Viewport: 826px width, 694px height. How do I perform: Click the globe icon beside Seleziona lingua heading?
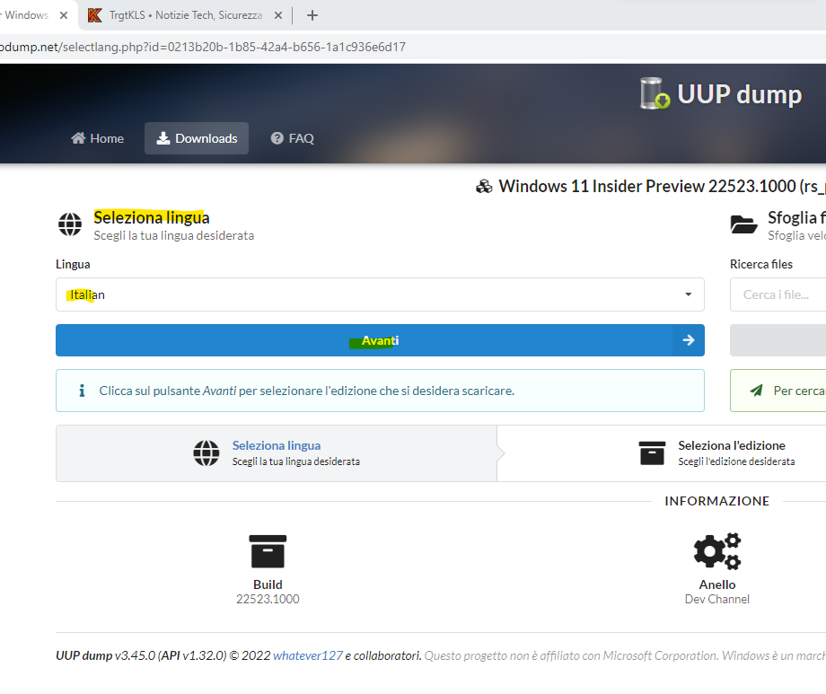pos(70,224)
